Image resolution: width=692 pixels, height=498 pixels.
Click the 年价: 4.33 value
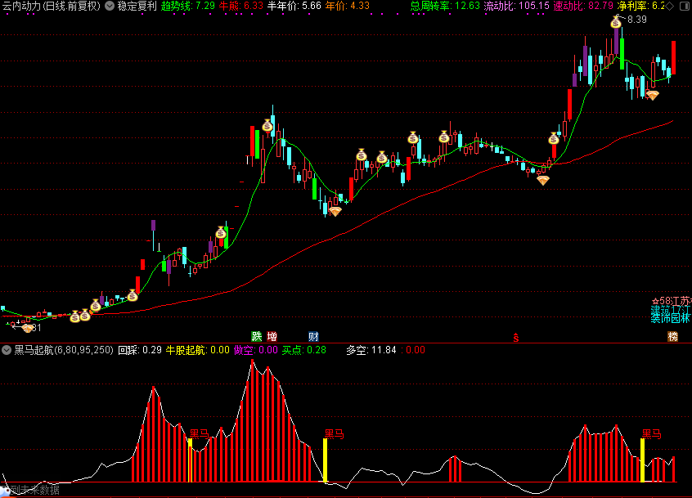coord(348,7)
